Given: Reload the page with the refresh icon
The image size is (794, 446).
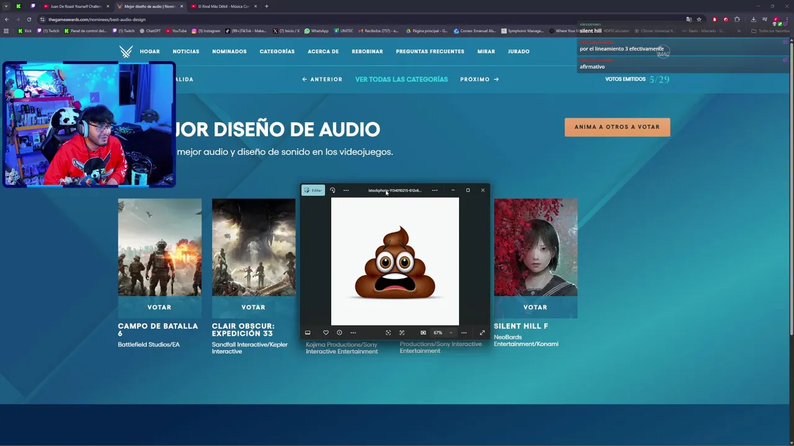Looking at the screenshot, I should (29, 19).
